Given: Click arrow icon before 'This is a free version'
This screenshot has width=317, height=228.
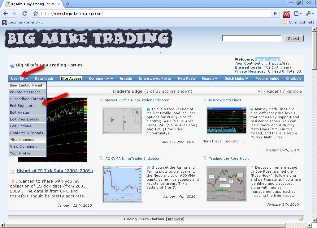Looking at the screenshot, I should tap(148, 109).
